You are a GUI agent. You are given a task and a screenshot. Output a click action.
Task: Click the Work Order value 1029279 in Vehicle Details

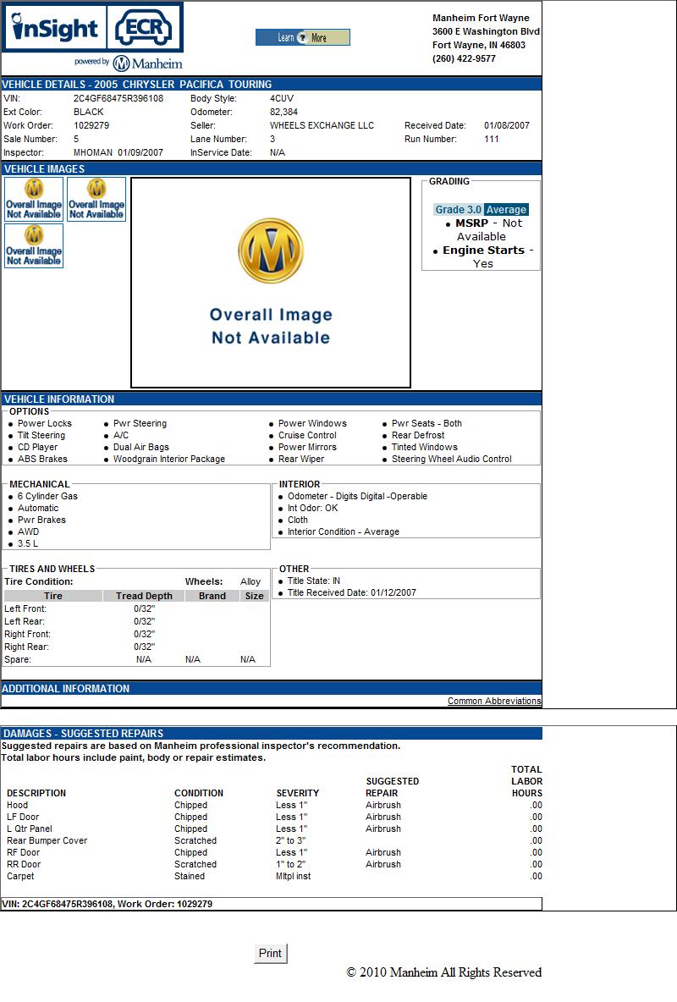(x=91, y=125)
